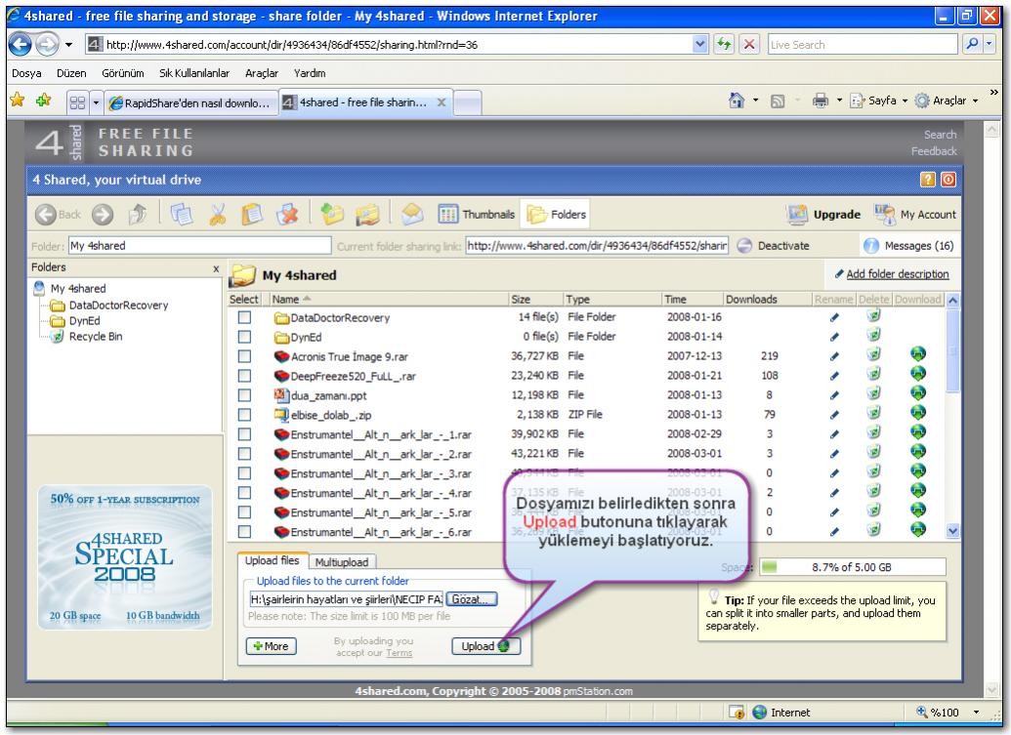Tick the checkbox for elbise_dolab_.zip

(244, 413)
